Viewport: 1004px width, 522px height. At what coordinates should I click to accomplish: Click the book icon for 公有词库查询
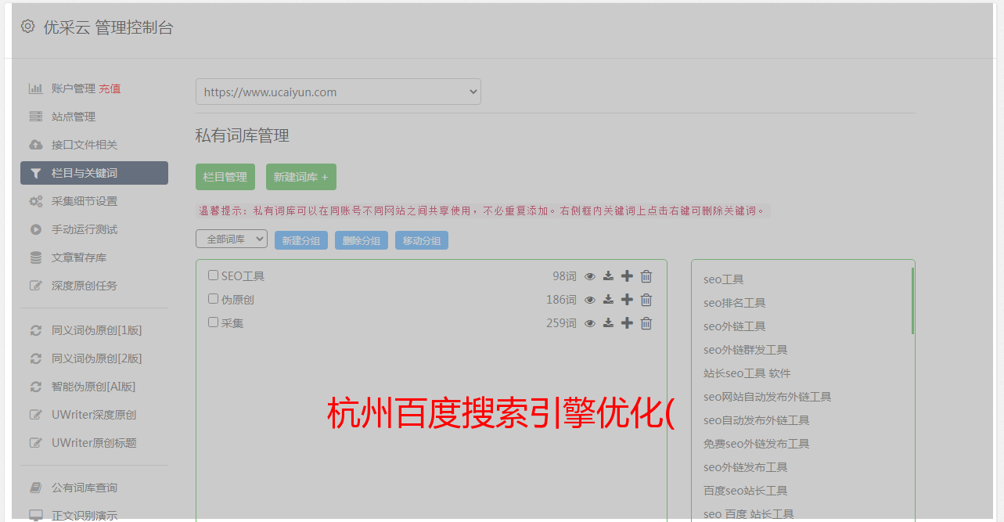(35, 488)
